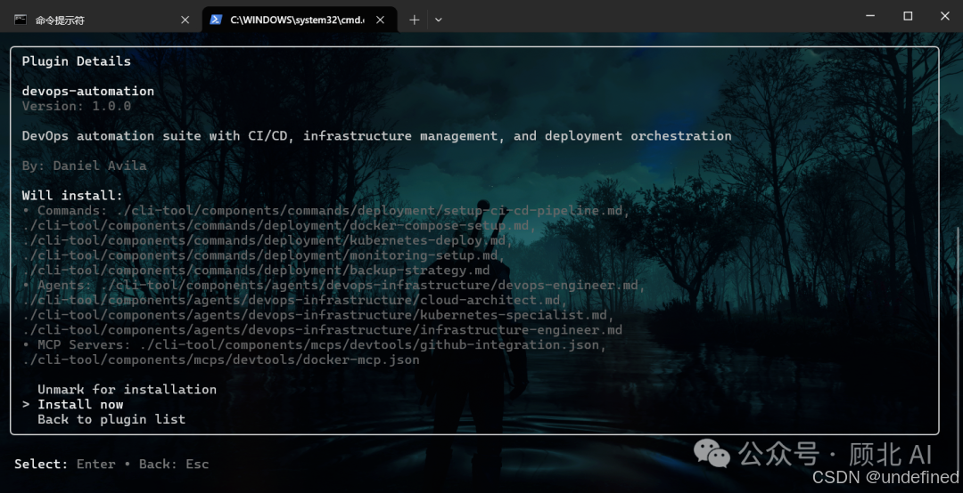Click the docker-compose-setup.md path line

279,226
